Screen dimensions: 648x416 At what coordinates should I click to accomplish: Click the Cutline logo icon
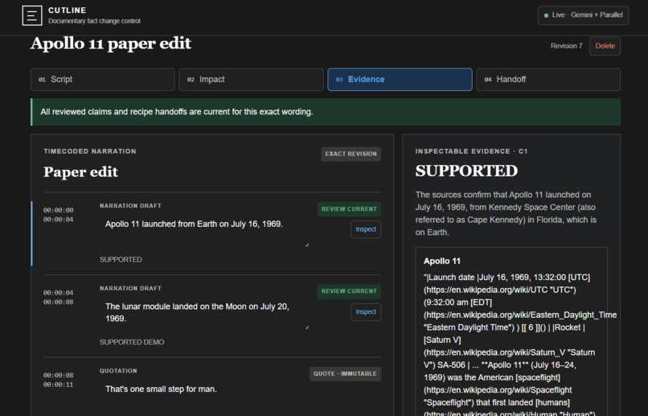point(32,16)
